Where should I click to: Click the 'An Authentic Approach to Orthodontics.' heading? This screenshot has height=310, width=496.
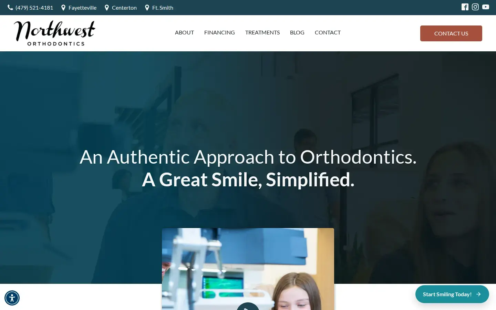pos(248,157)
